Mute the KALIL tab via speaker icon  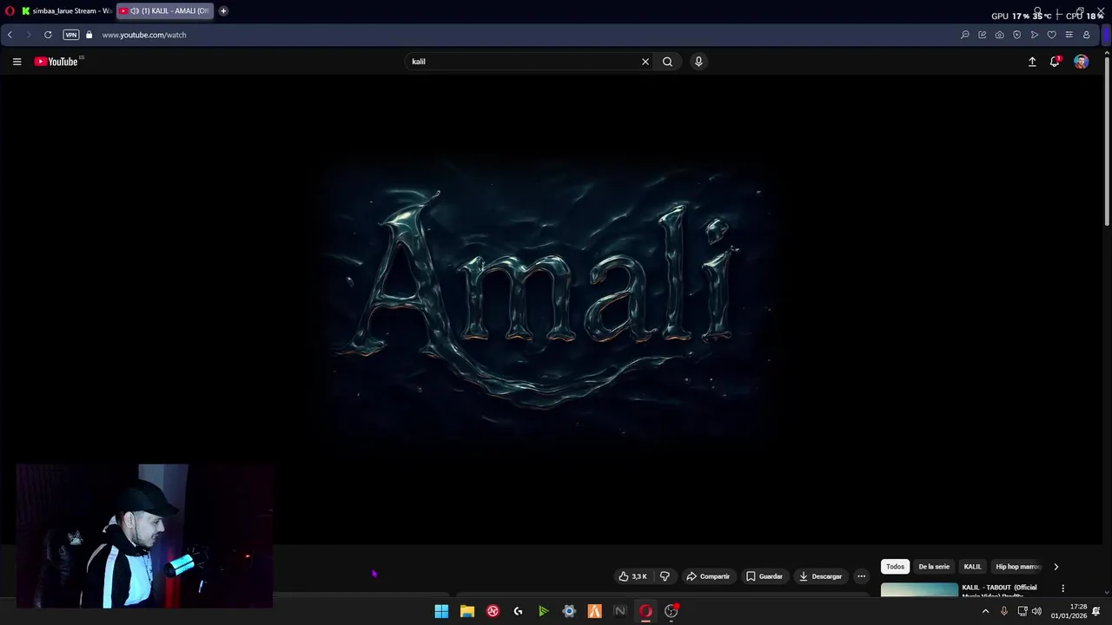coord(135,11)
